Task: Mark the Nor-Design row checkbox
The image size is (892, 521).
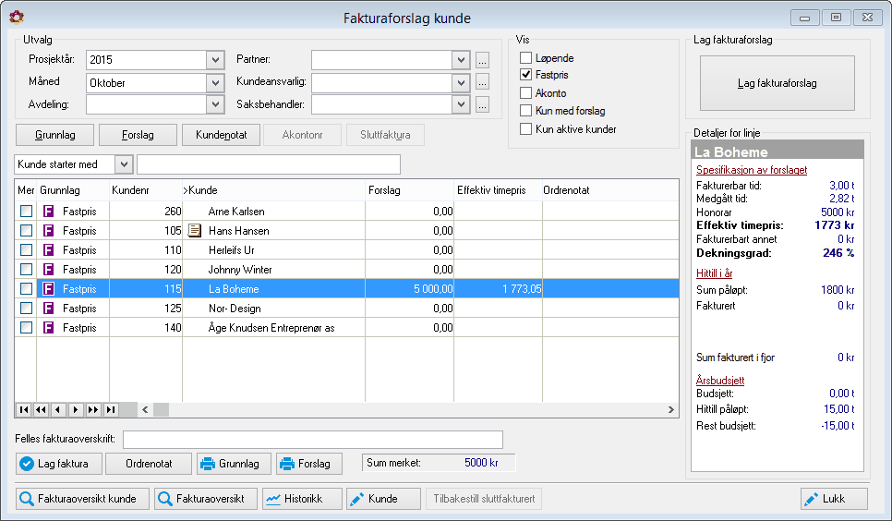Action: tap(26, 308)
